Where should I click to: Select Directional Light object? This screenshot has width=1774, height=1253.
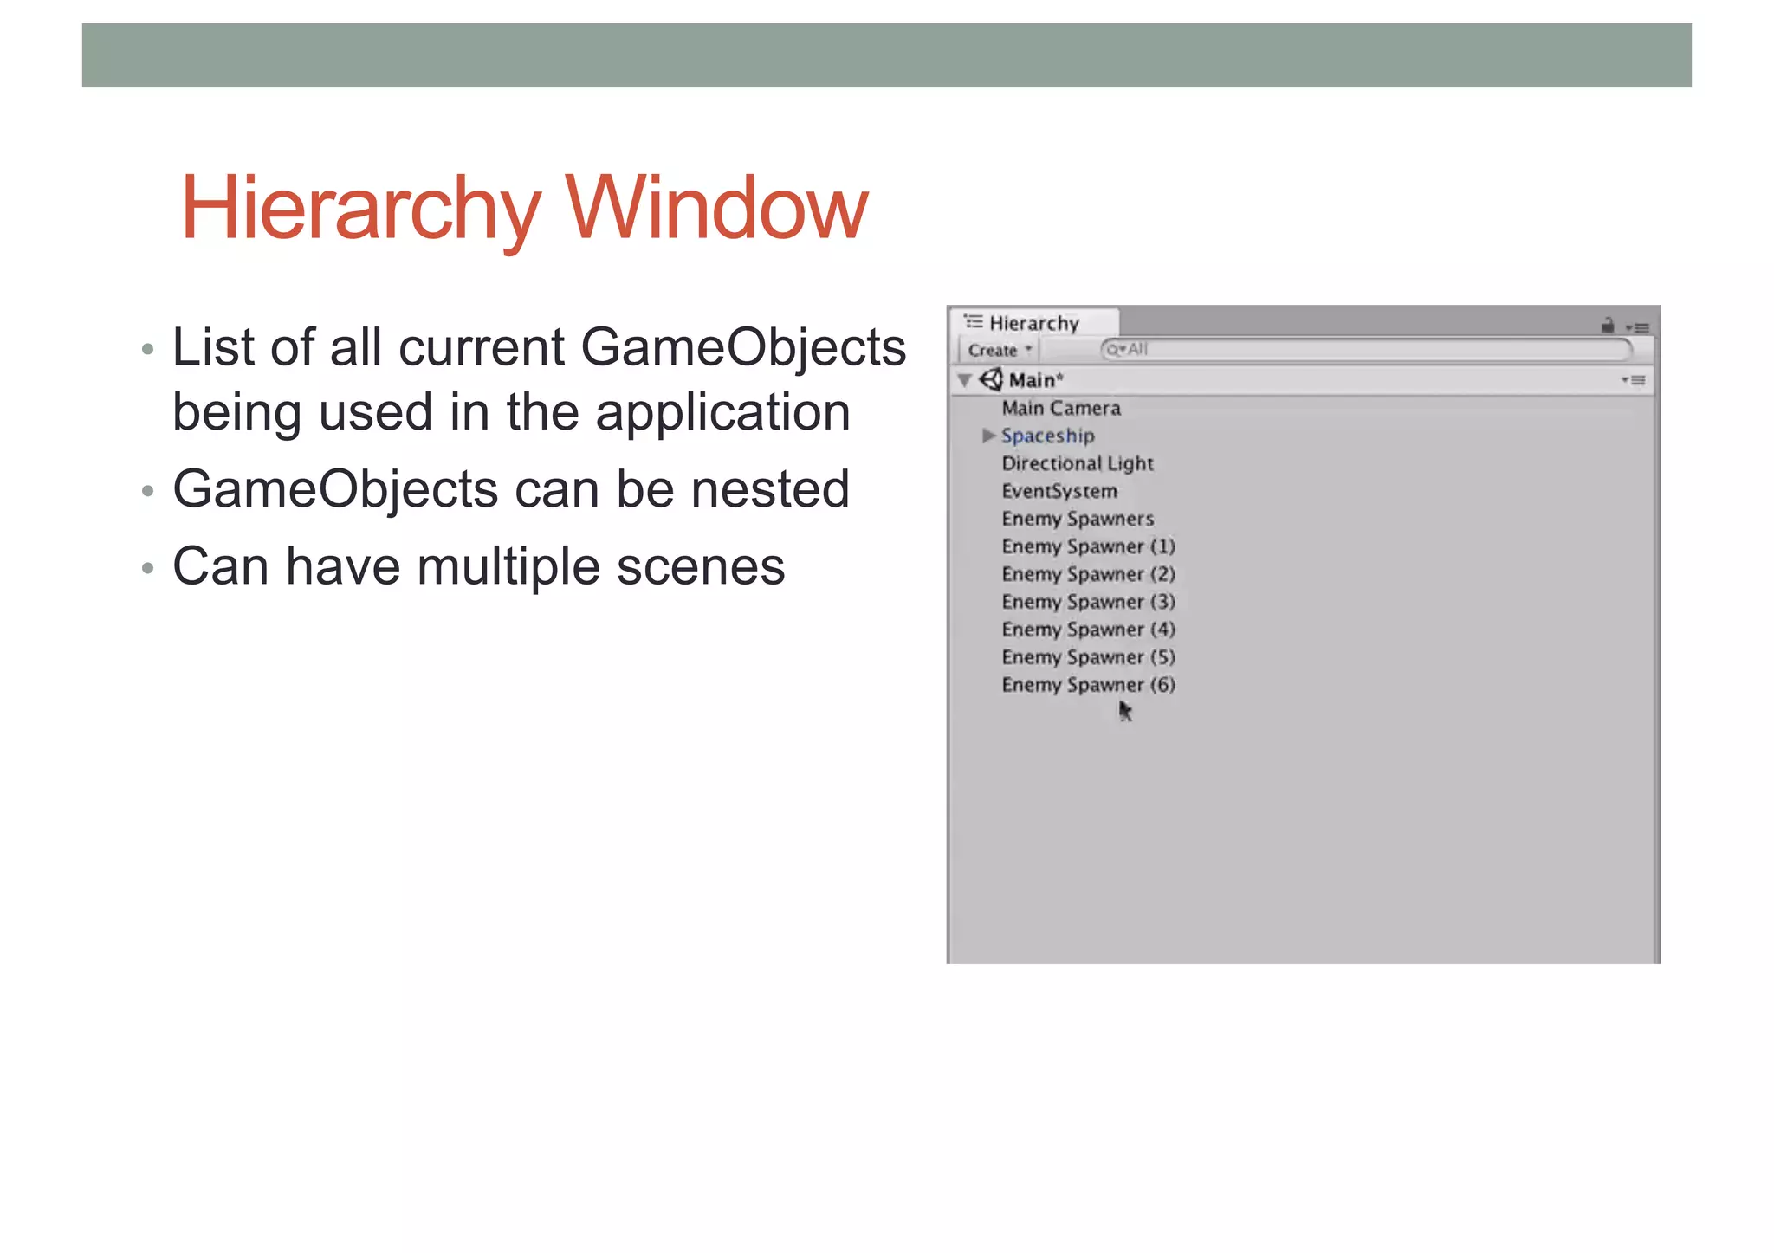(1078, 463)
